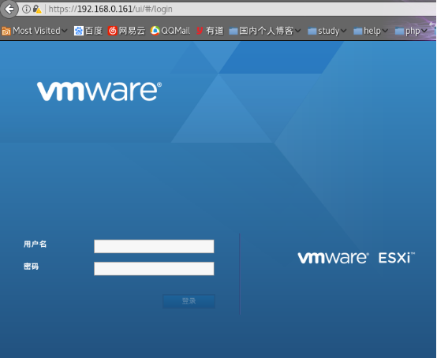Open the site information icon
Image resolution: width=437 pixels, height=358 pixels.
[26, 9]
